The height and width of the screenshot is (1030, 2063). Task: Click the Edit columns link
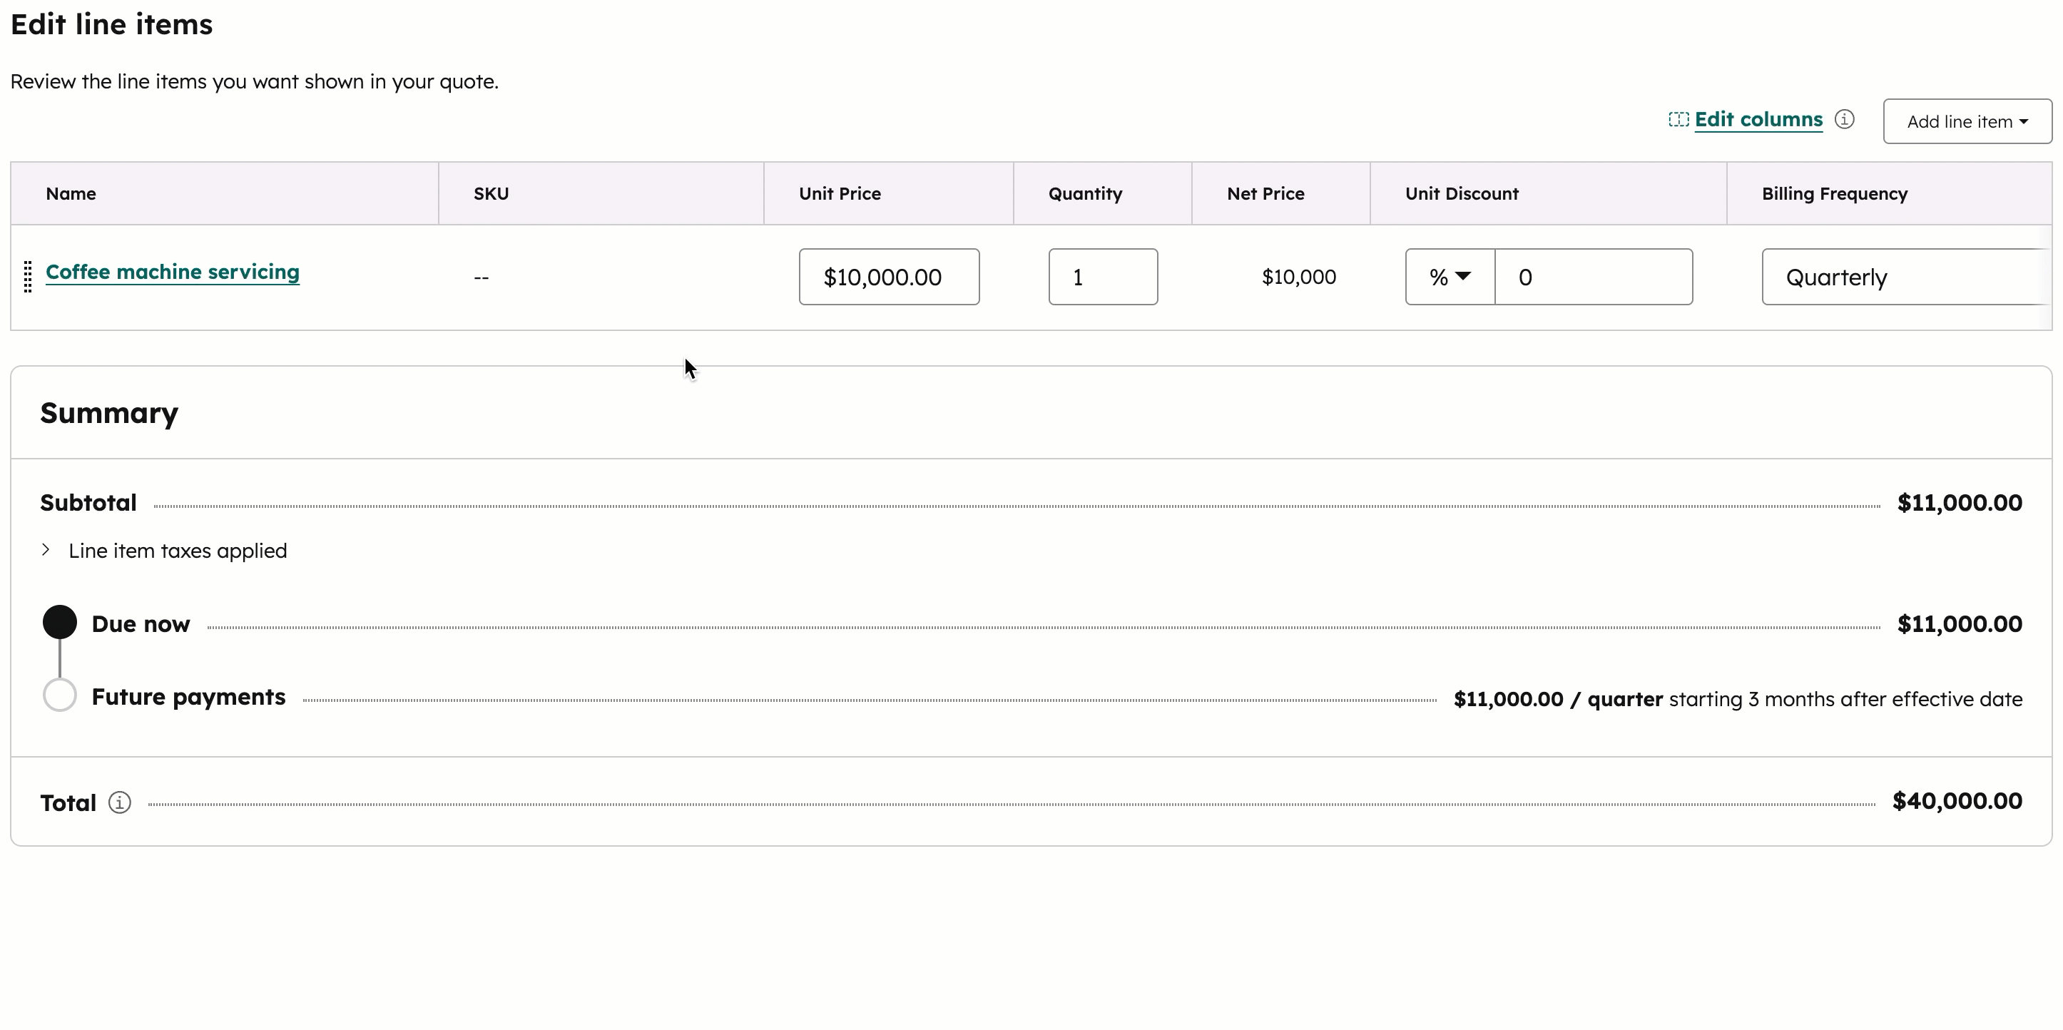[1758, 118]
